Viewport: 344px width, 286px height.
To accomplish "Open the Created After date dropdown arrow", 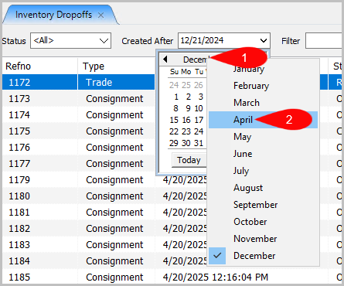I will pyautogui.click(x=263, y=40).
